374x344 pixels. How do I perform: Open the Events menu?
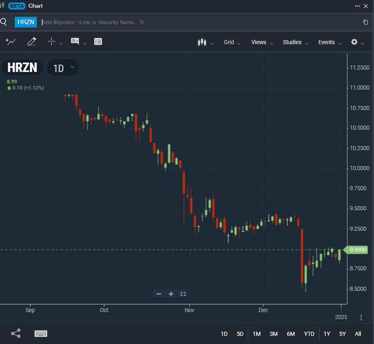pyautogui.click(x=330, y=42)
